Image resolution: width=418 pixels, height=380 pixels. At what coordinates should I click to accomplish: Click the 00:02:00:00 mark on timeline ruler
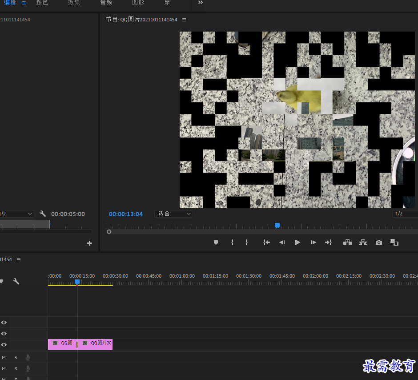(x=315, y=276)
